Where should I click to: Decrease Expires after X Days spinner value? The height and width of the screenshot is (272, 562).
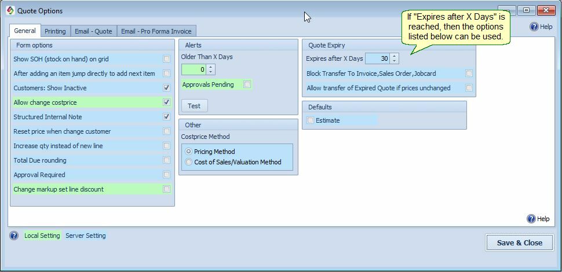point(395,61)
